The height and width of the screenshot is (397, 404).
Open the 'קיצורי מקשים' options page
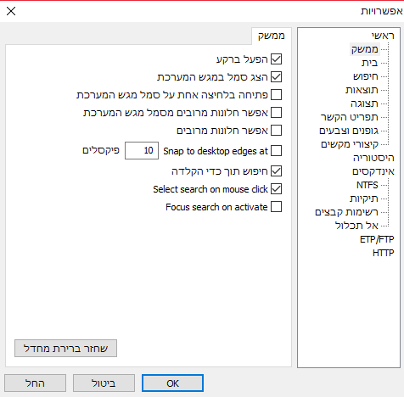click(x=350, y=144)
